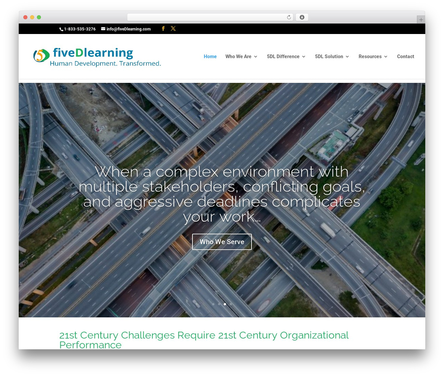The image size is (444, 376).
Task: Go to the Home menu item
Action: click(210, 57)
